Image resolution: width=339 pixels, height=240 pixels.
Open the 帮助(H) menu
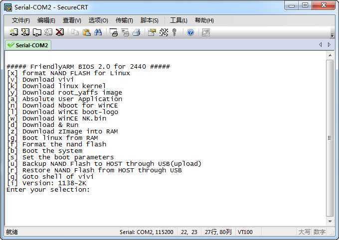point(204,20)
